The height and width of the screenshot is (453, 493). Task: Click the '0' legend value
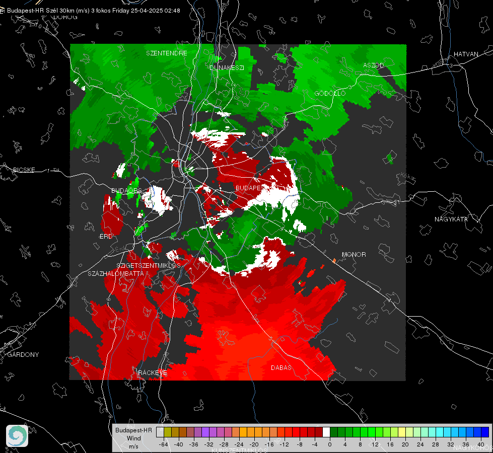click(x=330, y=444)
